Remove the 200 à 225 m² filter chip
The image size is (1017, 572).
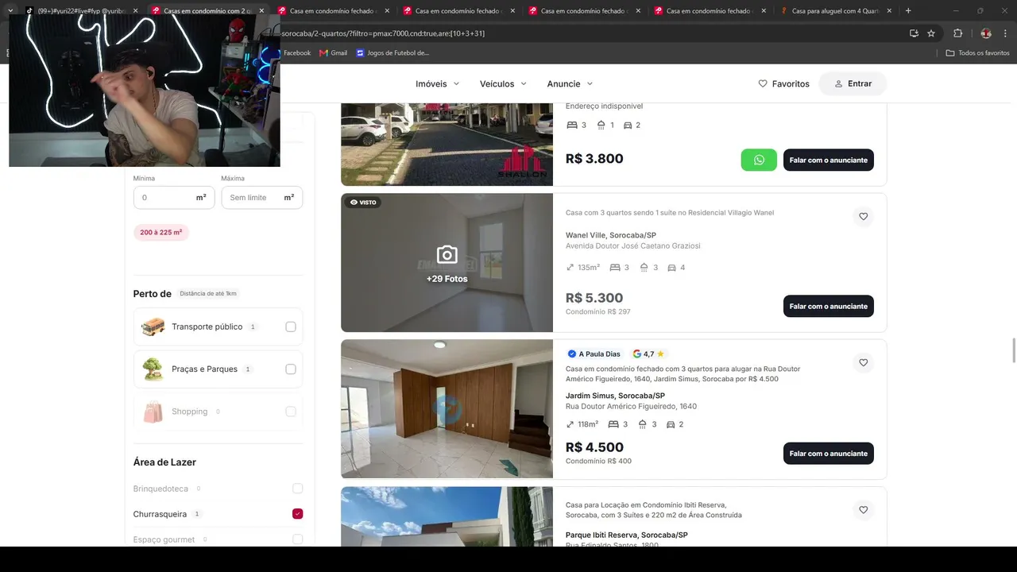point(161,233)
